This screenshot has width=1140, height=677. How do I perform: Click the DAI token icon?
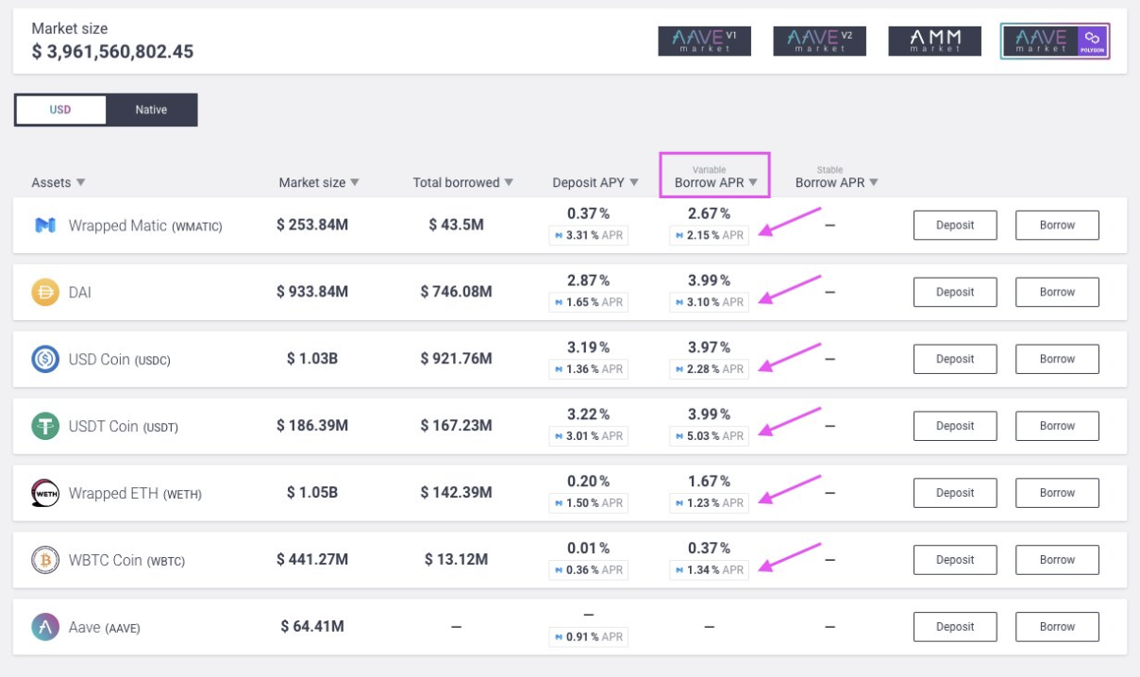[45, 293]
